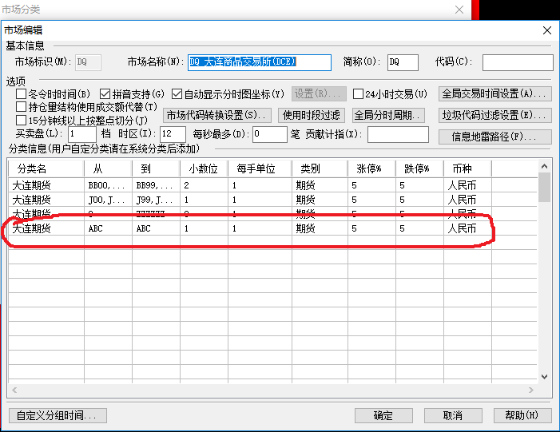This screenshot has height=432, width=560.
Task: Click horizontal scrollbar right arrow
Action: click(x=531, y=390)
